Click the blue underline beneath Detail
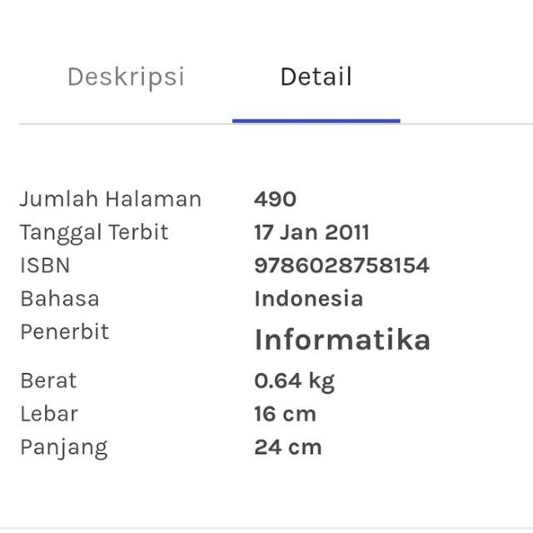533x533 pixels. tap(316, 121)
